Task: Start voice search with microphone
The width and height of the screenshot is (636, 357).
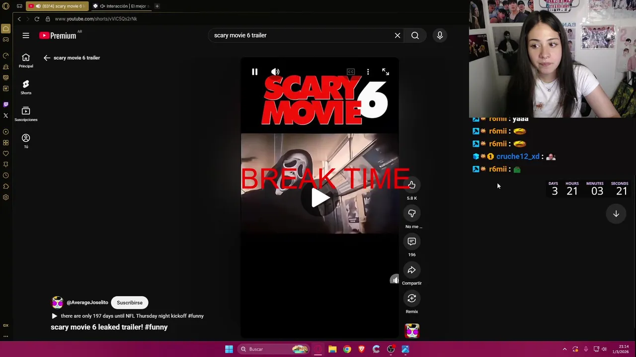Action: pyautogui.click(x=440, y=36)
